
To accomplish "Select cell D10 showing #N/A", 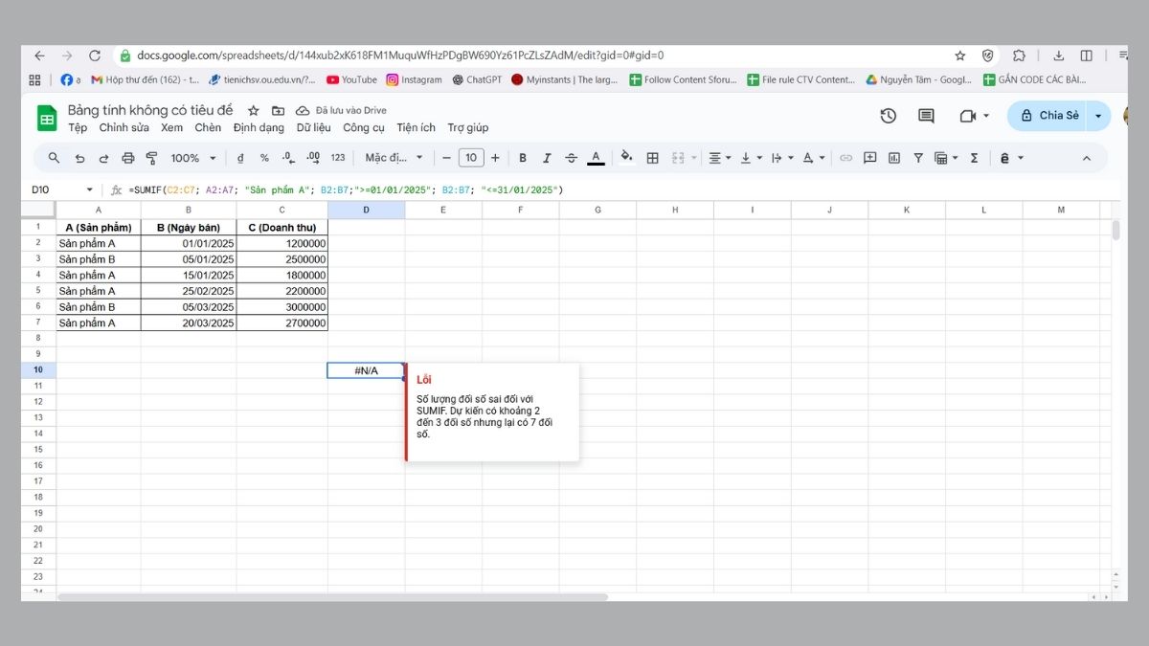I will [366, 370].
